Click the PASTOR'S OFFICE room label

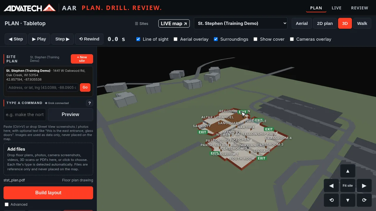point(221,141)
